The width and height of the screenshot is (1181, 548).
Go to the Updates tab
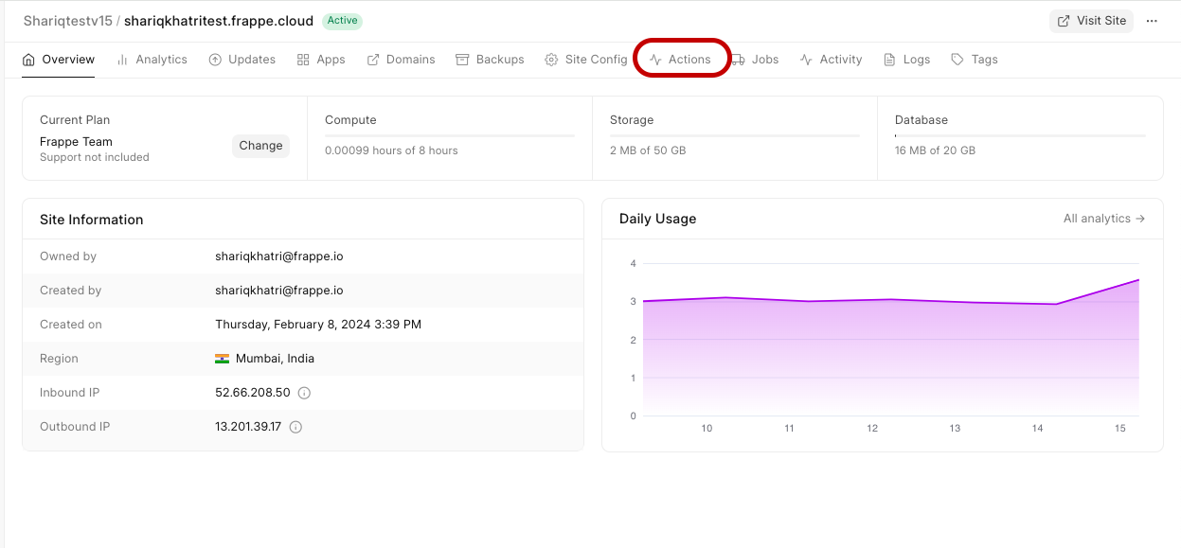(x=242, y=60)
